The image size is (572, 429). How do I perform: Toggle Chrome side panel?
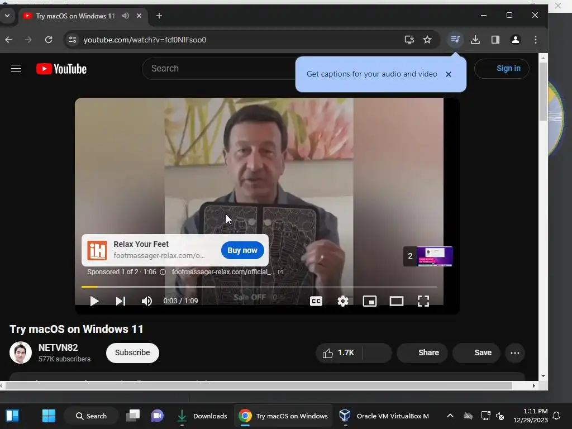click(x=495, y=40)
